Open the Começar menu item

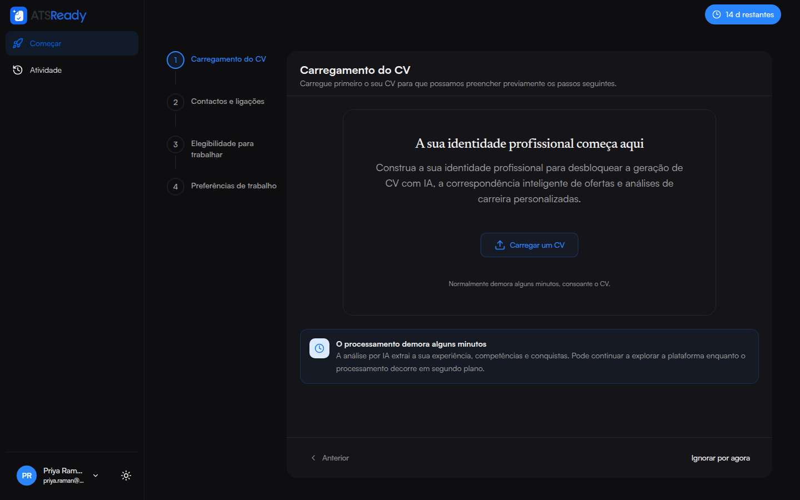72,43
